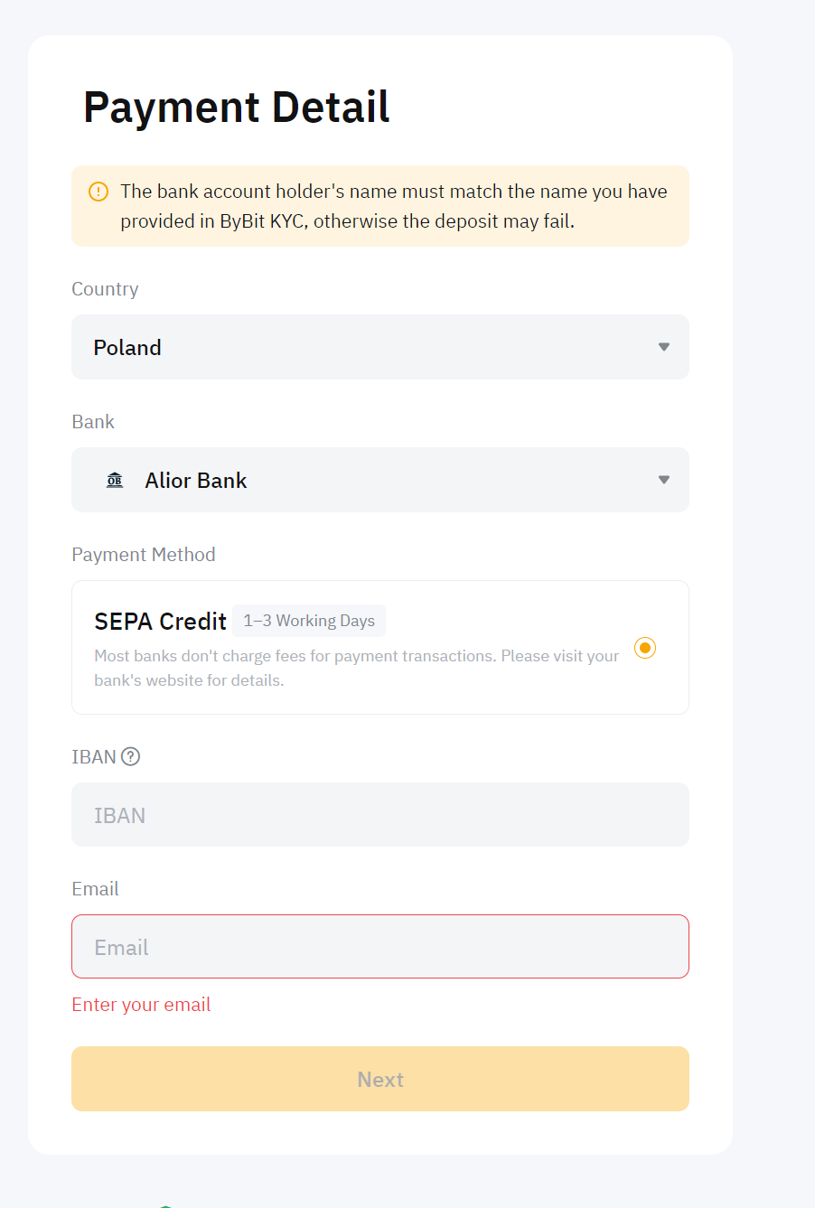Click the bank fees description text

pos(356,668)
